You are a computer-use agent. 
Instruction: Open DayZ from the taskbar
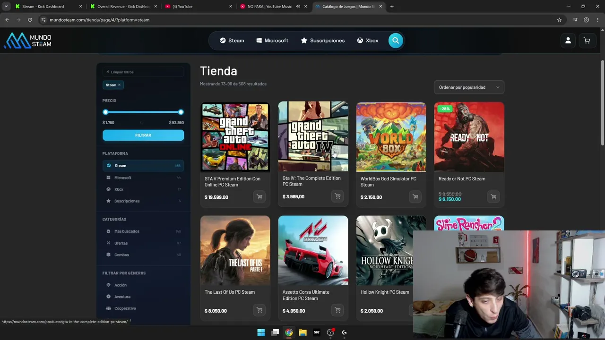pyautogui.click(x=317, y=332)
